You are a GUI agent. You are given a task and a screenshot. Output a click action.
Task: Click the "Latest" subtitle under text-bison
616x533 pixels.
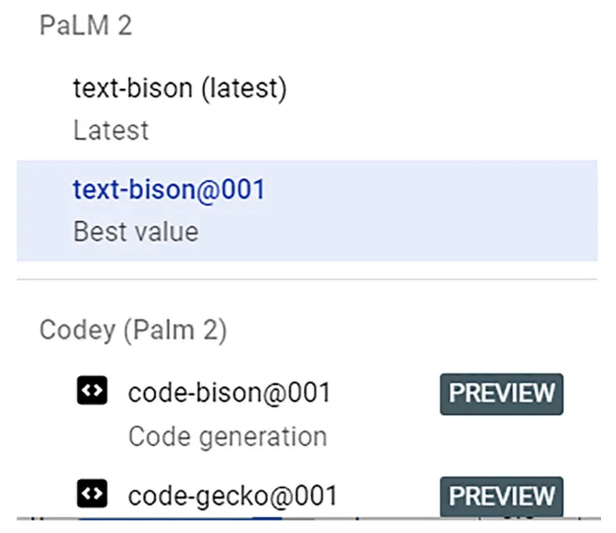pyautogui.click(x=111, y=131)
